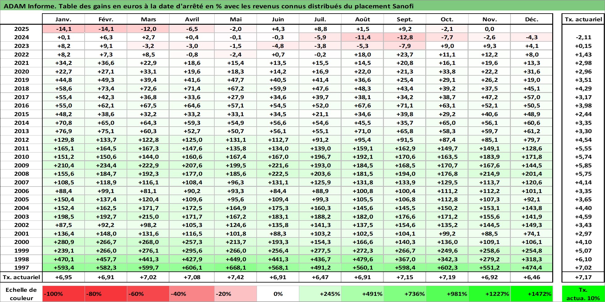Screen dimensions: 605x302
Task: Select the cell with value -14,1 for Janv. 2025
Action: (x=63, y=29)
